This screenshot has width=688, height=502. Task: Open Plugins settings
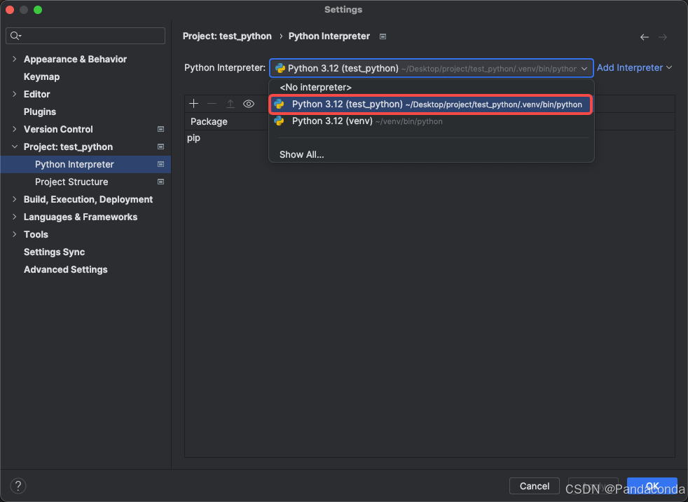coord(40,111)
